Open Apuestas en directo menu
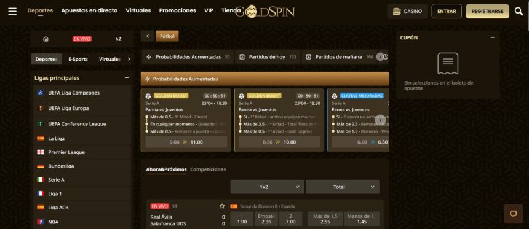Screen dimensions: 529x229 (89, 10)
